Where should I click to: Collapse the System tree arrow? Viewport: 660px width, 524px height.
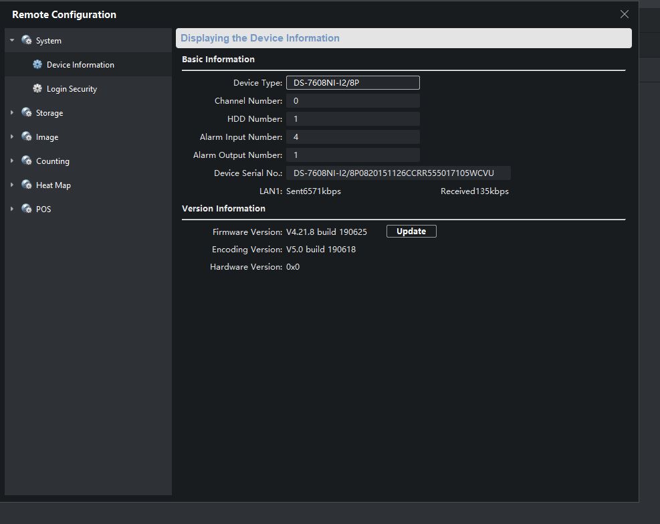pos(12,41)
